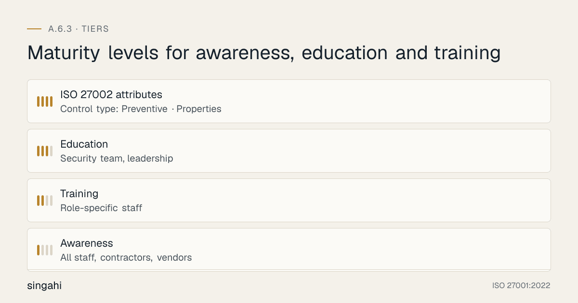This screenshot has width=578, height=303.
Task: Select the Training card heading
Action: click(x=79, y=193)
